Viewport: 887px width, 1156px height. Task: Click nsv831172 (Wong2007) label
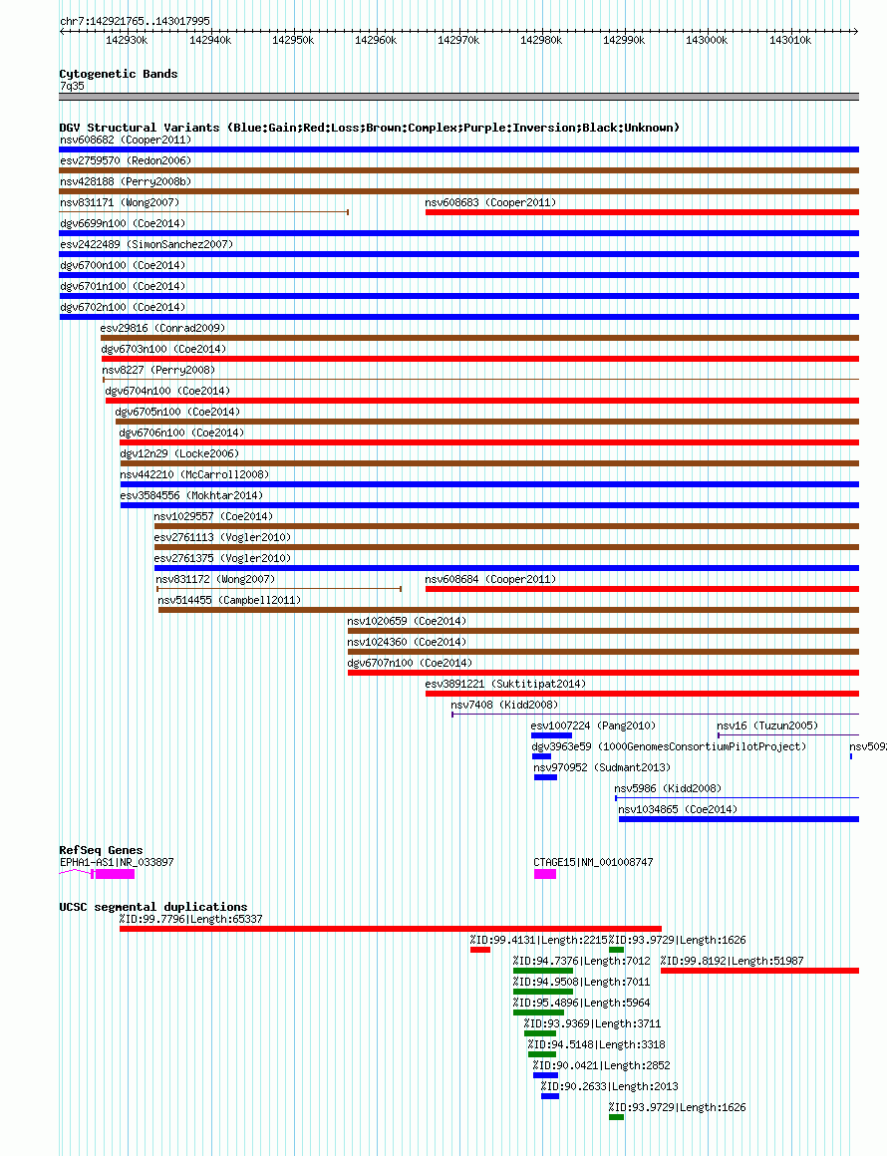click(x=215, y=579)
